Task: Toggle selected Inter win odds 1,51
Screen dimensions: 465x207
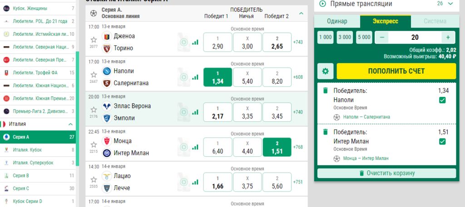Action: pos(277,147)
